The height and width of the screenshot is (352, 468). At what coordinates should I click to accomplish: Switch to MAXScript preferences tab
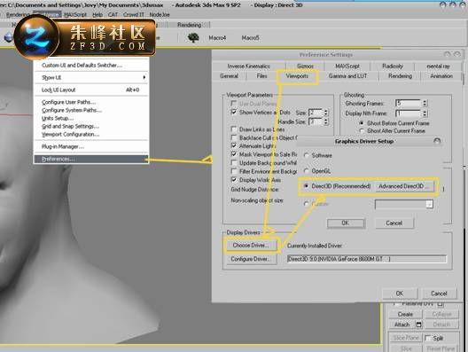click(x=347, y=66)
